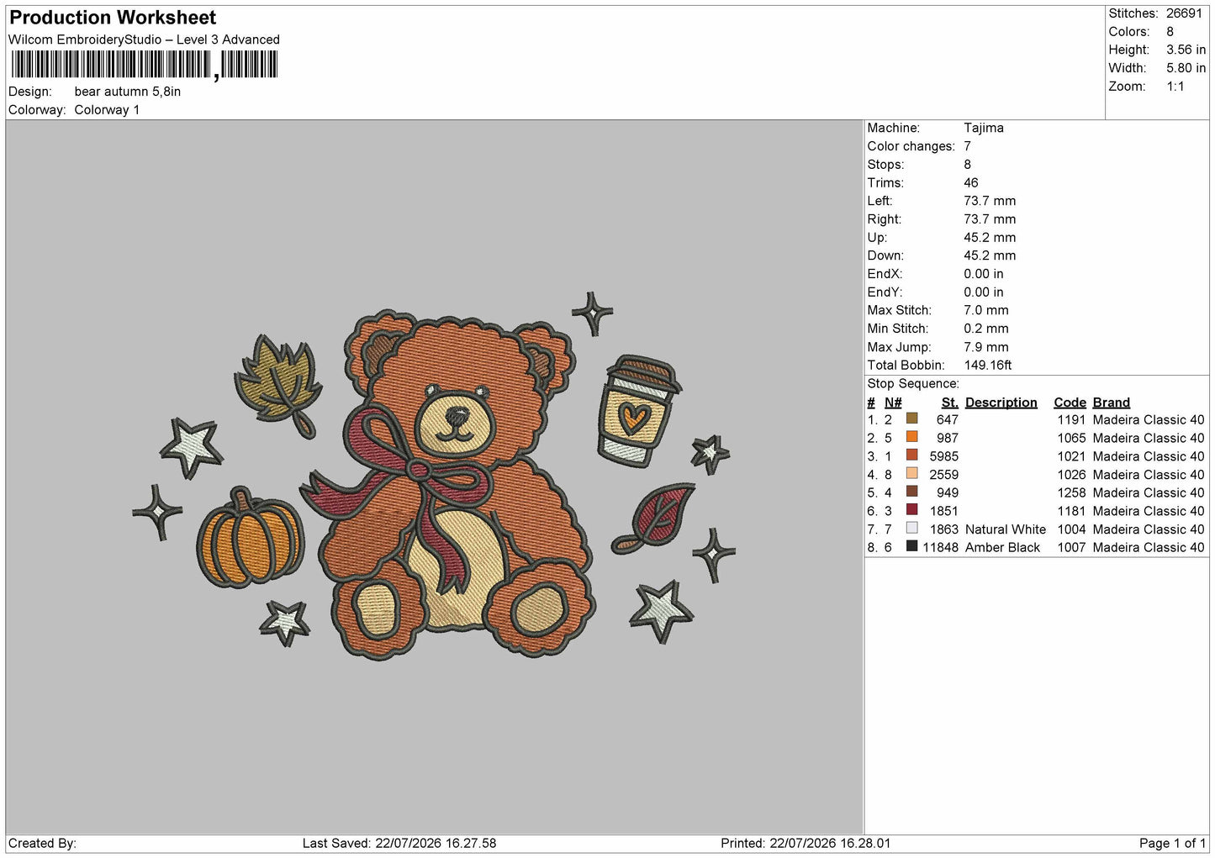Click the Total Bobbin value '149.16ft'
Screen dimensions: 1215x858
988,365
